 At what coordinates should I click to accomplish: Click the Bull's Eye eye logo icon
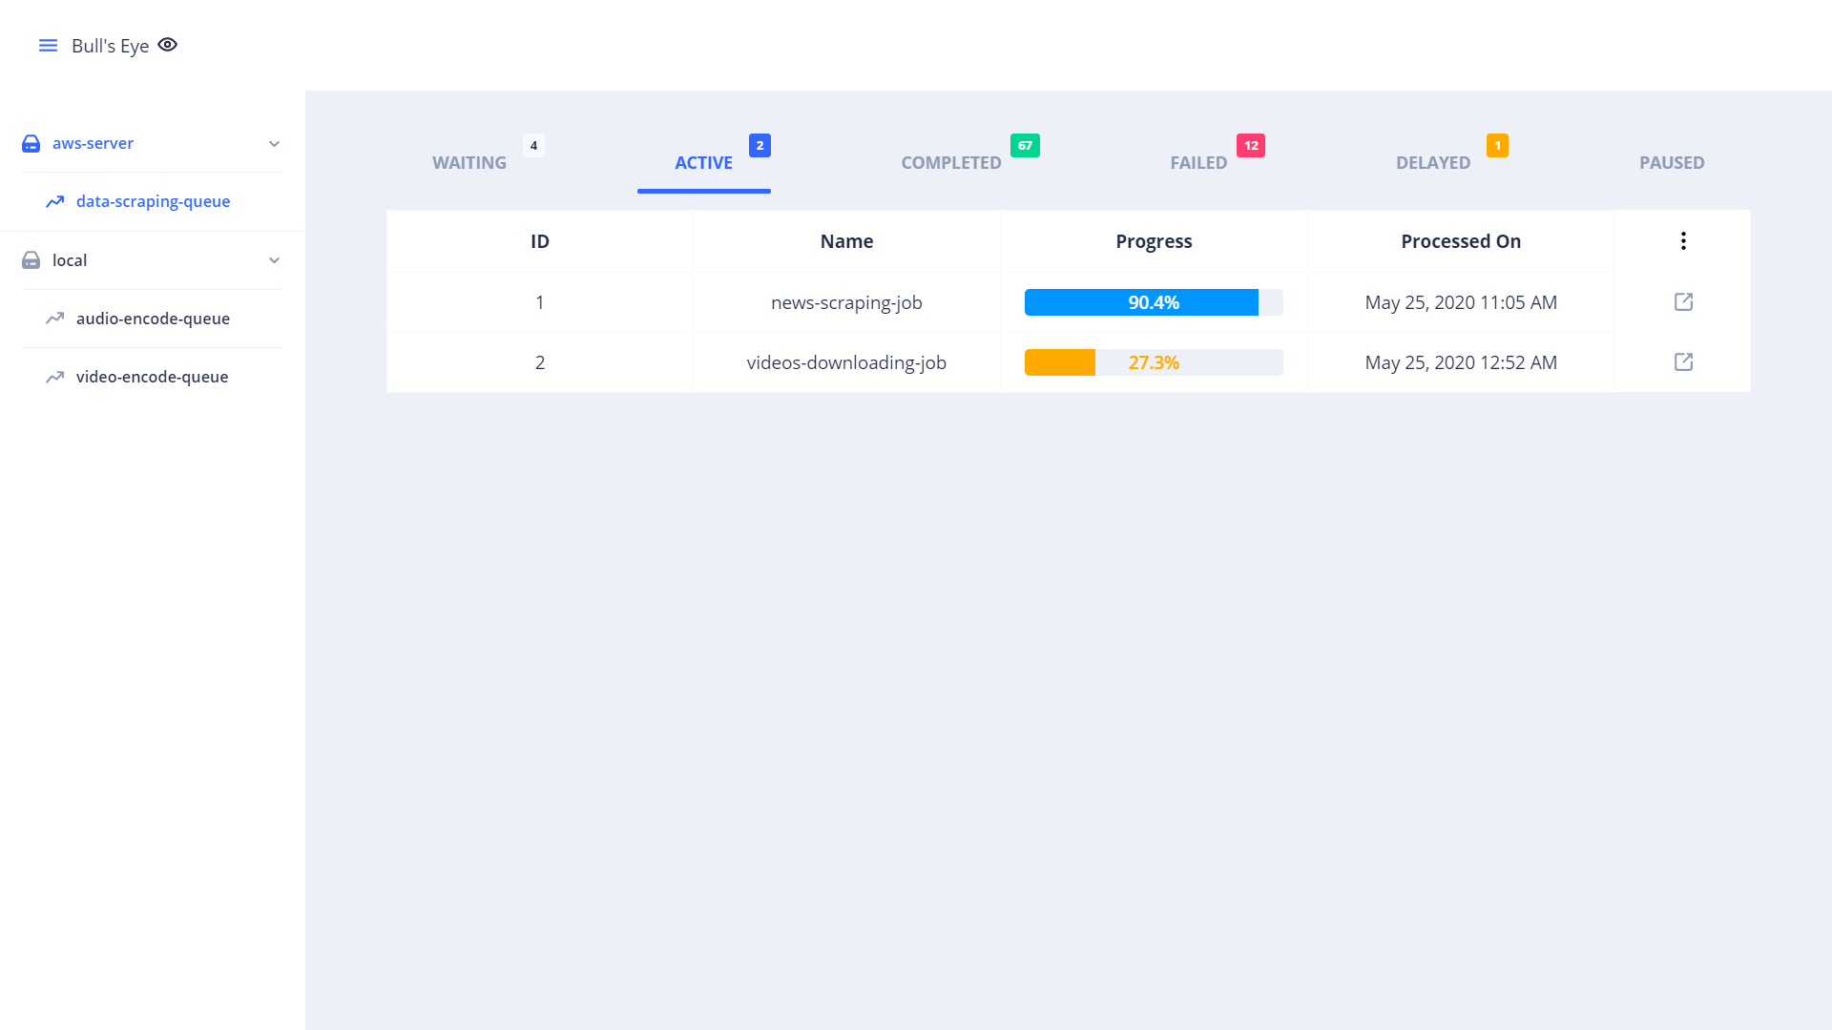coord(168,45)
